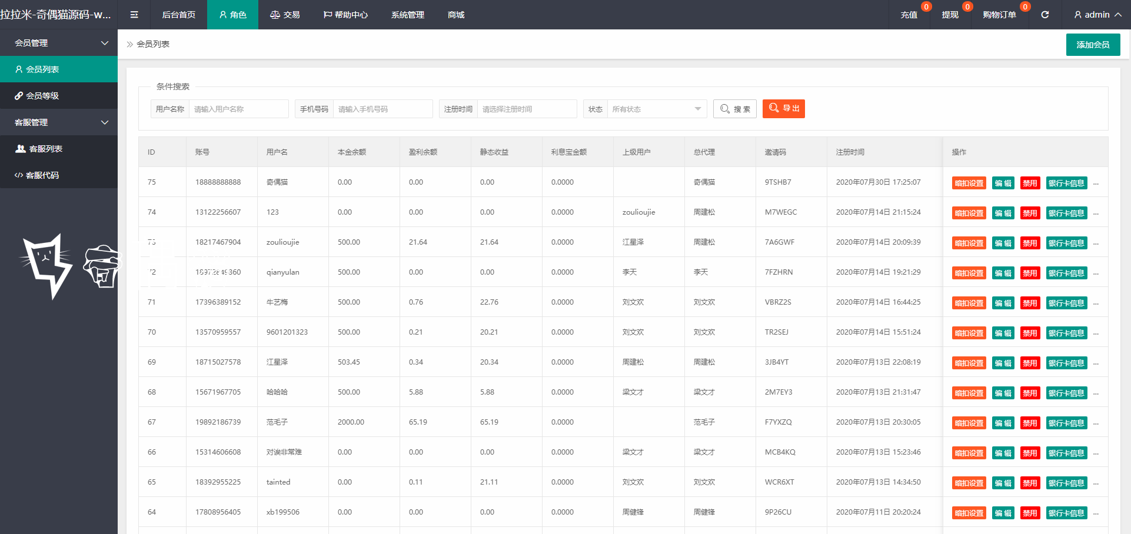This screenshot has height=534, width=1131.
Task: Click 银行卡信息 for qianyulan
Action: pyautogui.click(x=1066, y=273)
